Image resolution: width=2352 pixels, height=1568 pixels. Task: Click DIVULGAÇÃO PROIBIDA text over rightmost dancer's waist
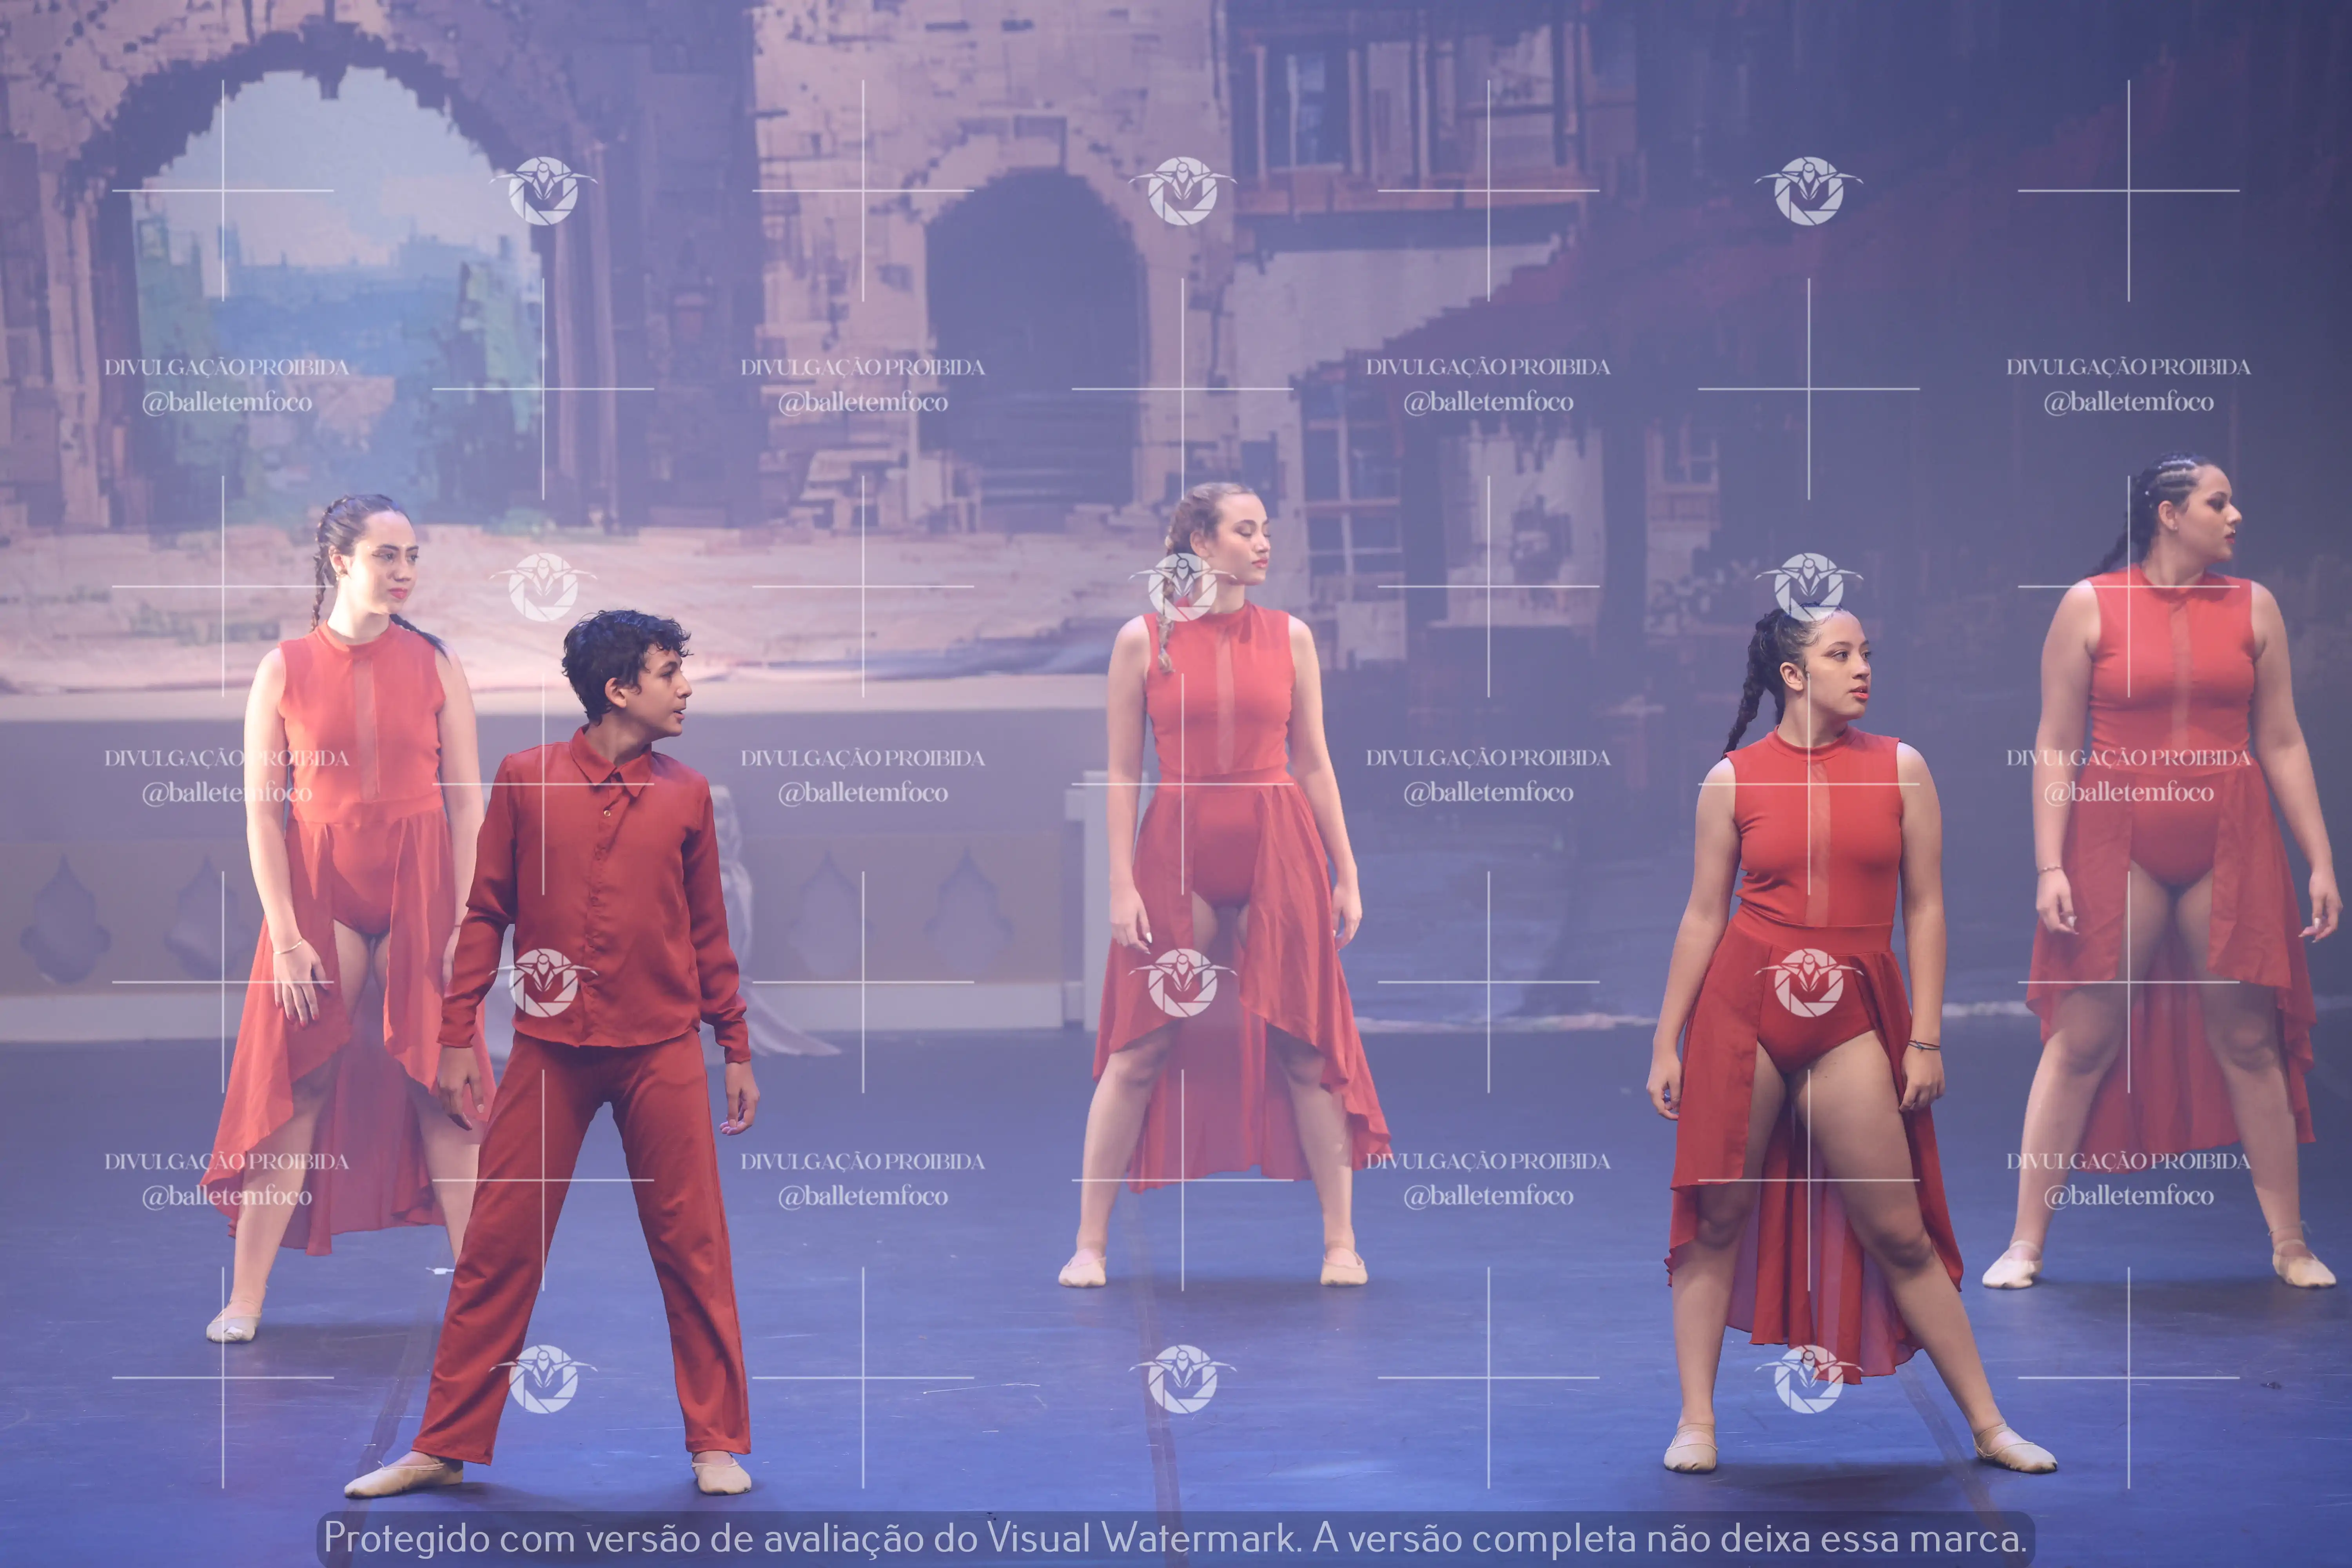point(2128,758)
